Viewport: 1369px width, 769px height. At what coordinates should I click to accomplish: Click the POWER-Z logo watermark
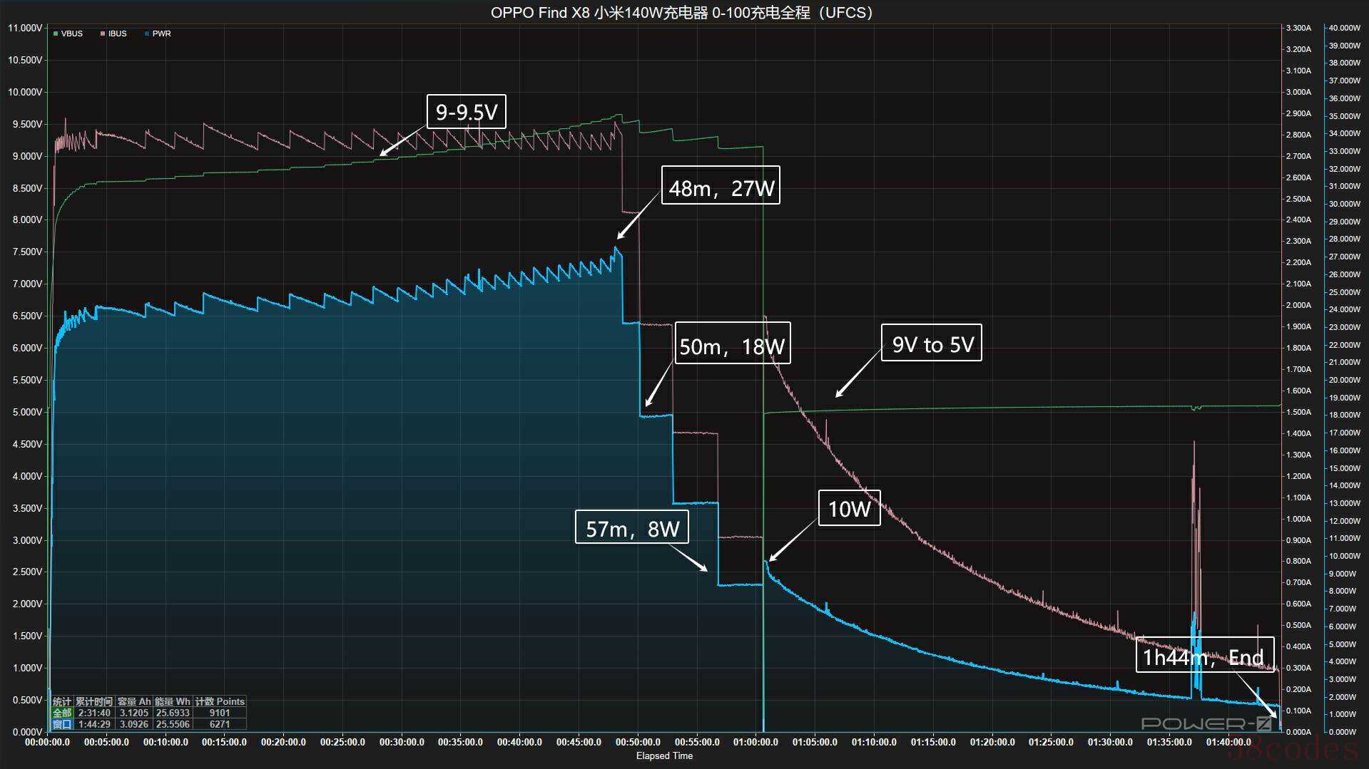coord(1206,723)
